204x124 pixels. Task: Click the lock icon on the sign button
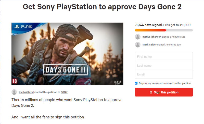[151, 92]
